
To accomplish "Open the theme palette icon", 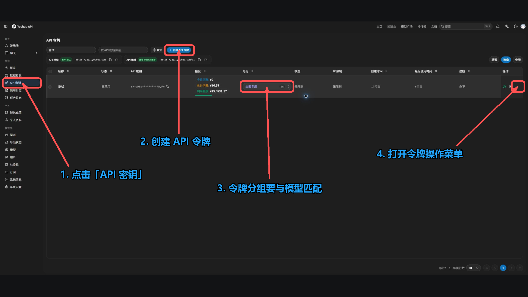I will (x=516, y=26).
